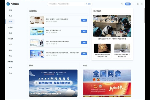
Task: Close the 大象新闻 window
Action: (x=142, y=4)
